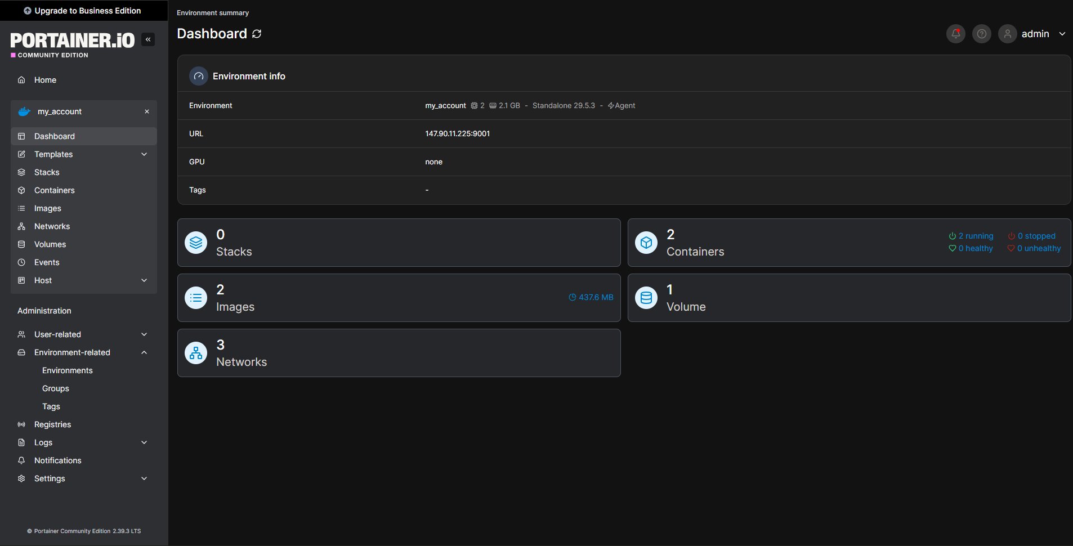Viewport: 1073px width, 546px height.
Task: Click the Images list icon in sidebar
Action: pos(21,208)
